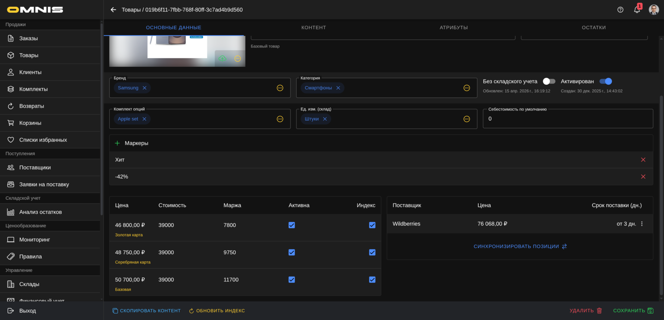Uncheck Активна for Золотая карта price

tap(291, 225)
